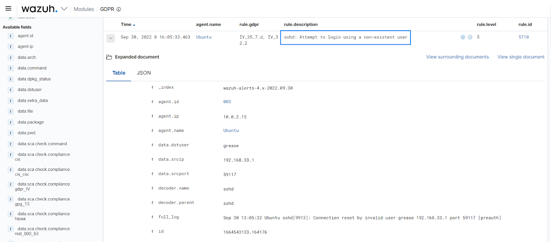Viewport: 551px width, 242px height.
Task: Go to Modules breadcrumb
Action: (84, 9)
